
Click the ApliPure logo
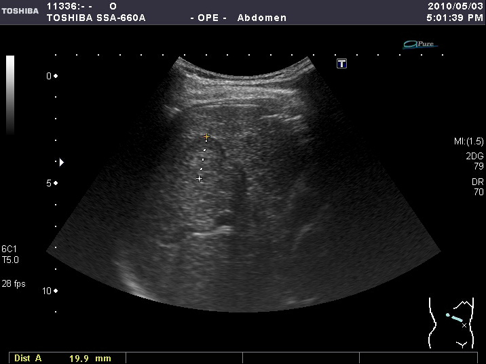[x=420, y=45]
